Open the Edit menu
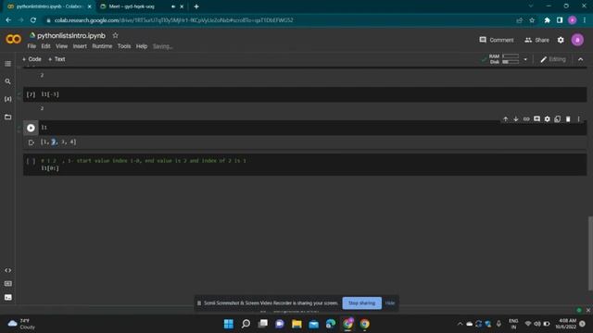The height and width of the screenshot is (333, 593). 45,46
